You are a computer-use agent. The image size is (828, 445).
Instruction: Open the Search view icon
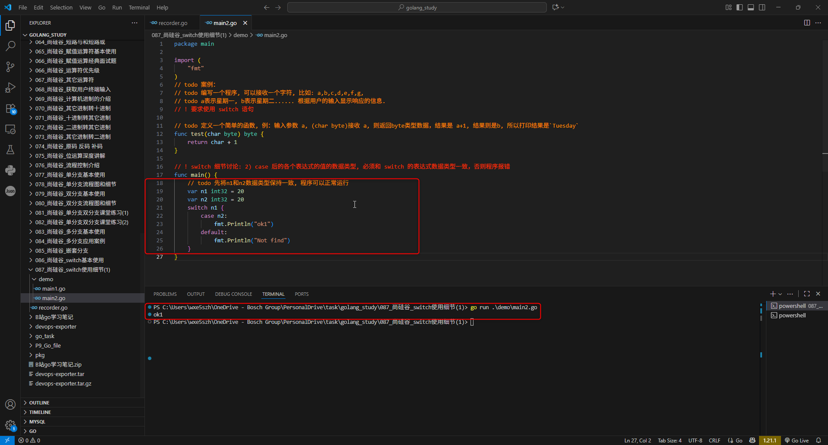pos(10,46)
